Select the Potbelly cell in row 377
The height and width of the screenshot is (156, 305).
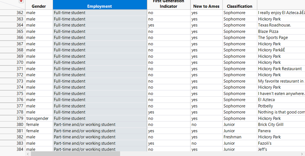(x=265, y=106)
